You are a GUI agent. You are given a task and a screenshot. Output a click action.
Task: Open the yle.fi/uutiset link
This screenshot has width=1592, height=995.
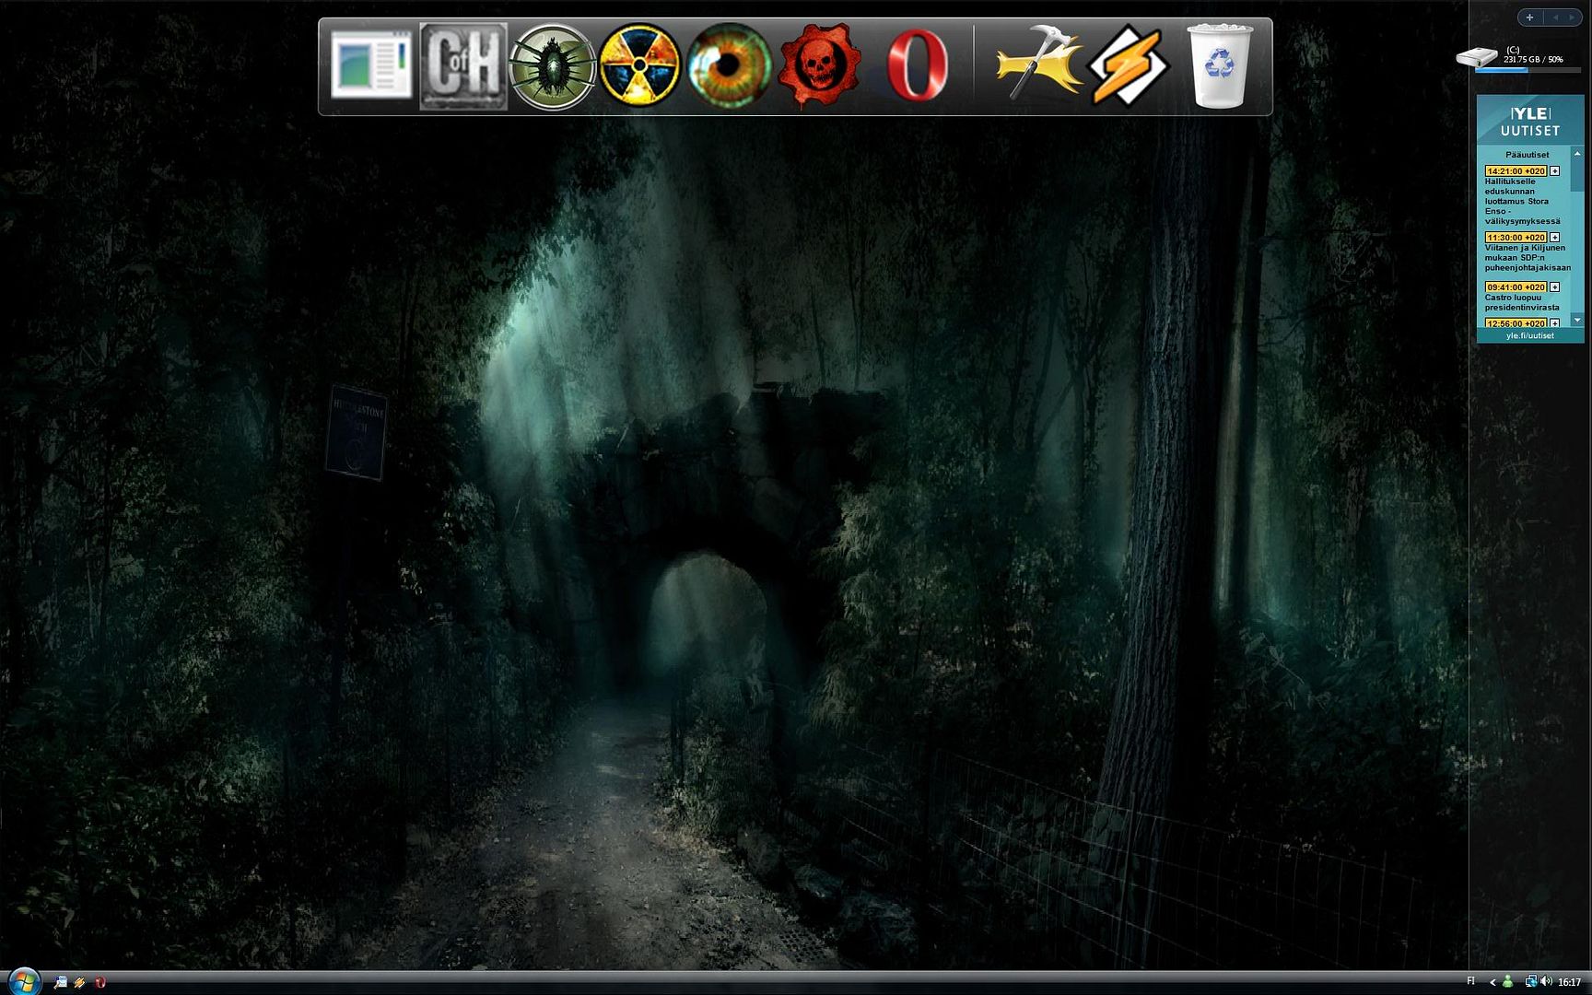coord(1529,335)
